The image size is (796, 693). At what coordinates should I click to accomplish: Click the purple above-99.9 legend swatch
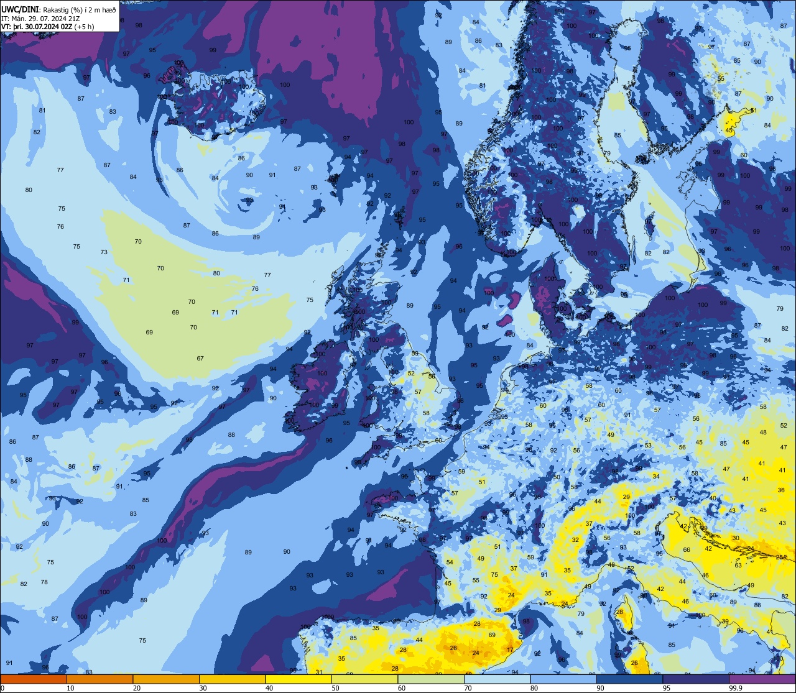pos(762,679)
